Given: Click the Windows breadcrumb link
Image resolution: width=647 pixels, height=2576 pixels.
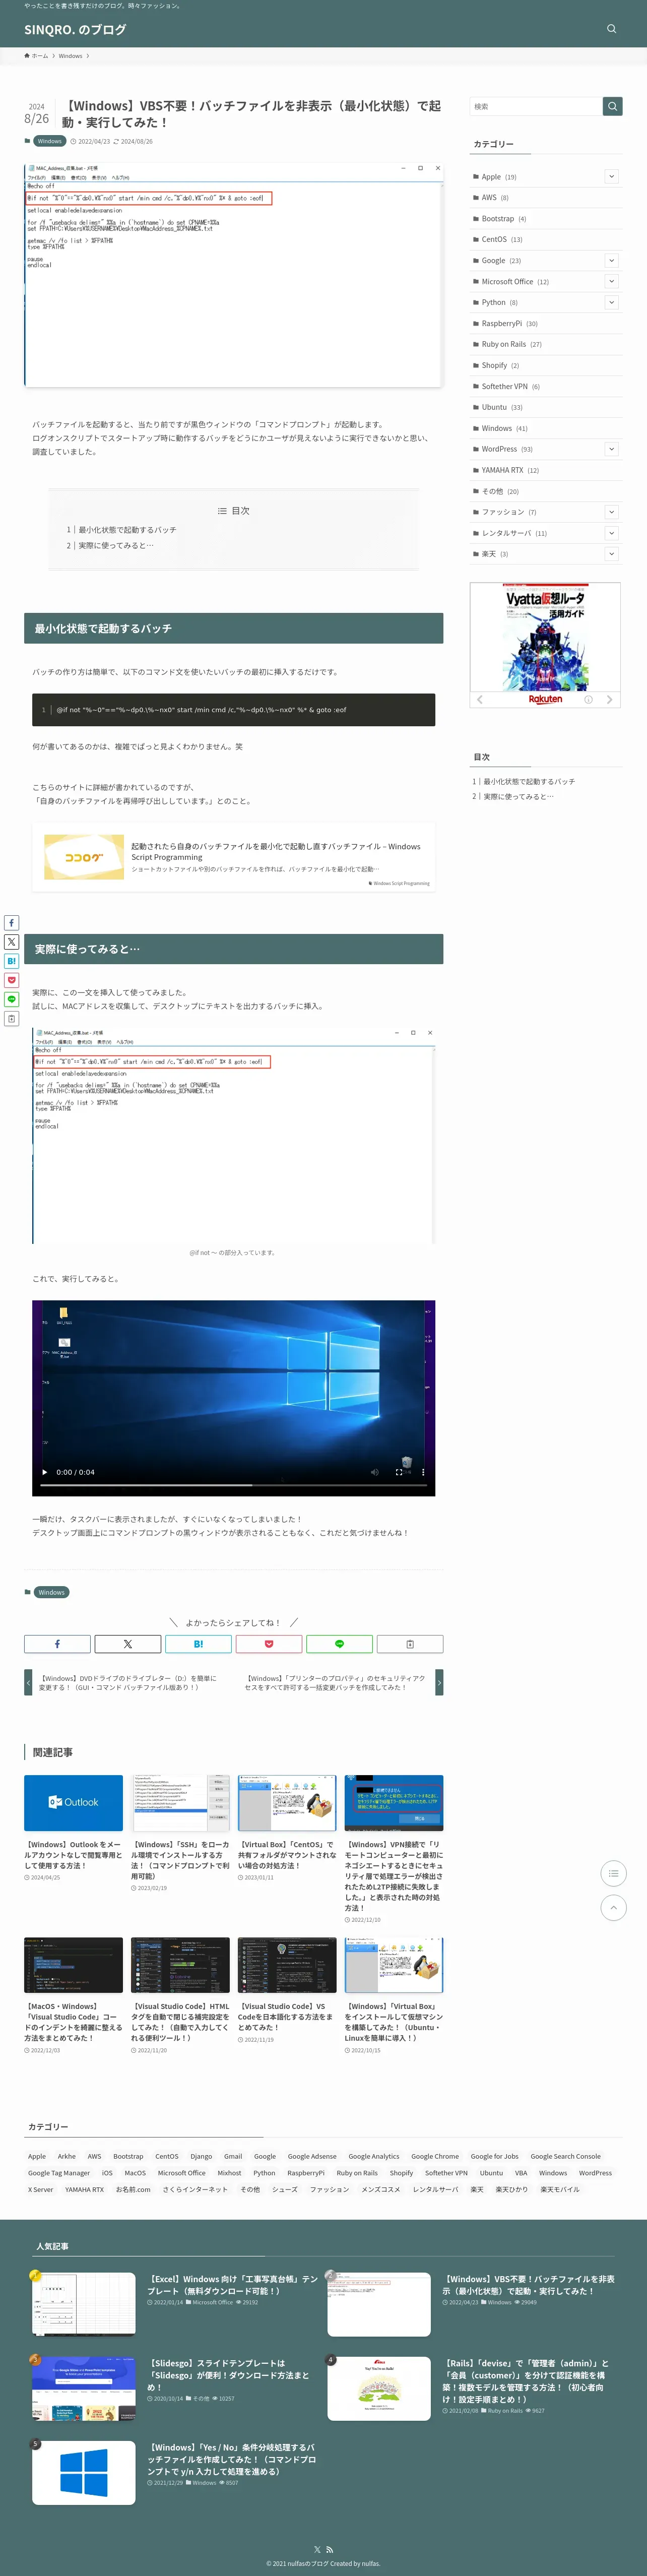Looking at the screenshot, I should pos(70,56).
